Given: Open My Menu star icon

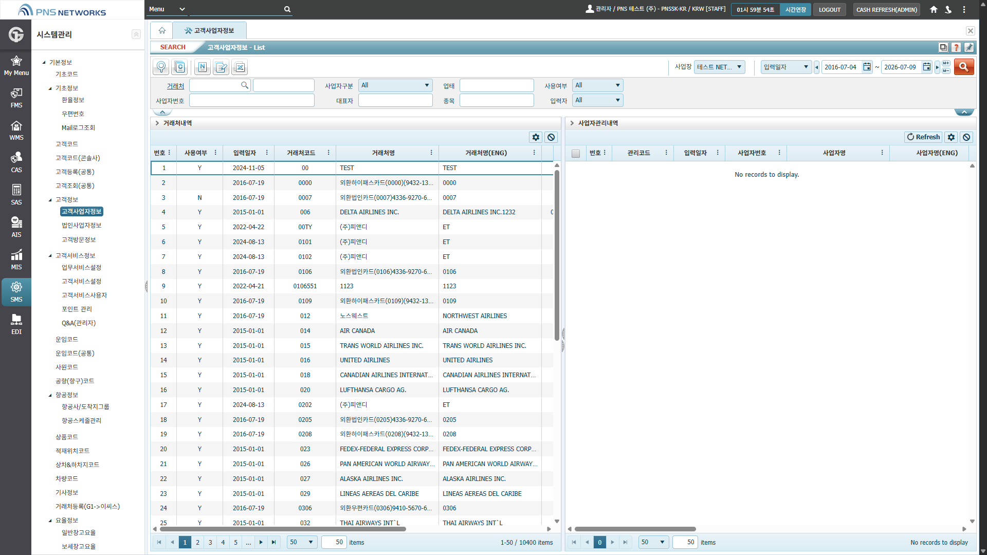Looking at the screenshot, I should (16, 65).
